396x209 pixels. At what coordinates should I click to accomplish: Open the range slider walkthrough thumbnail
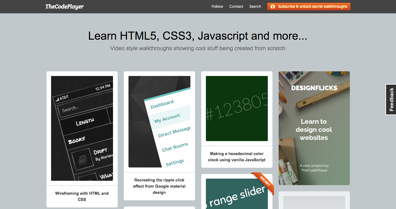point(237,194)
